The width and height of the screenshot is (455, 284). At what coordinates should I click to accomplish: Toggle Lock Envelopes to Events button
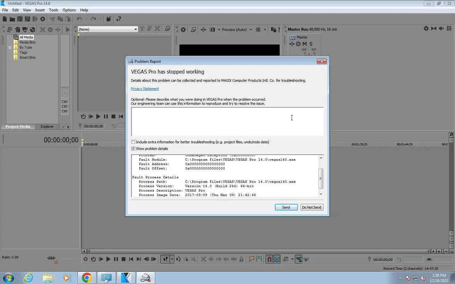coord(299,259)
